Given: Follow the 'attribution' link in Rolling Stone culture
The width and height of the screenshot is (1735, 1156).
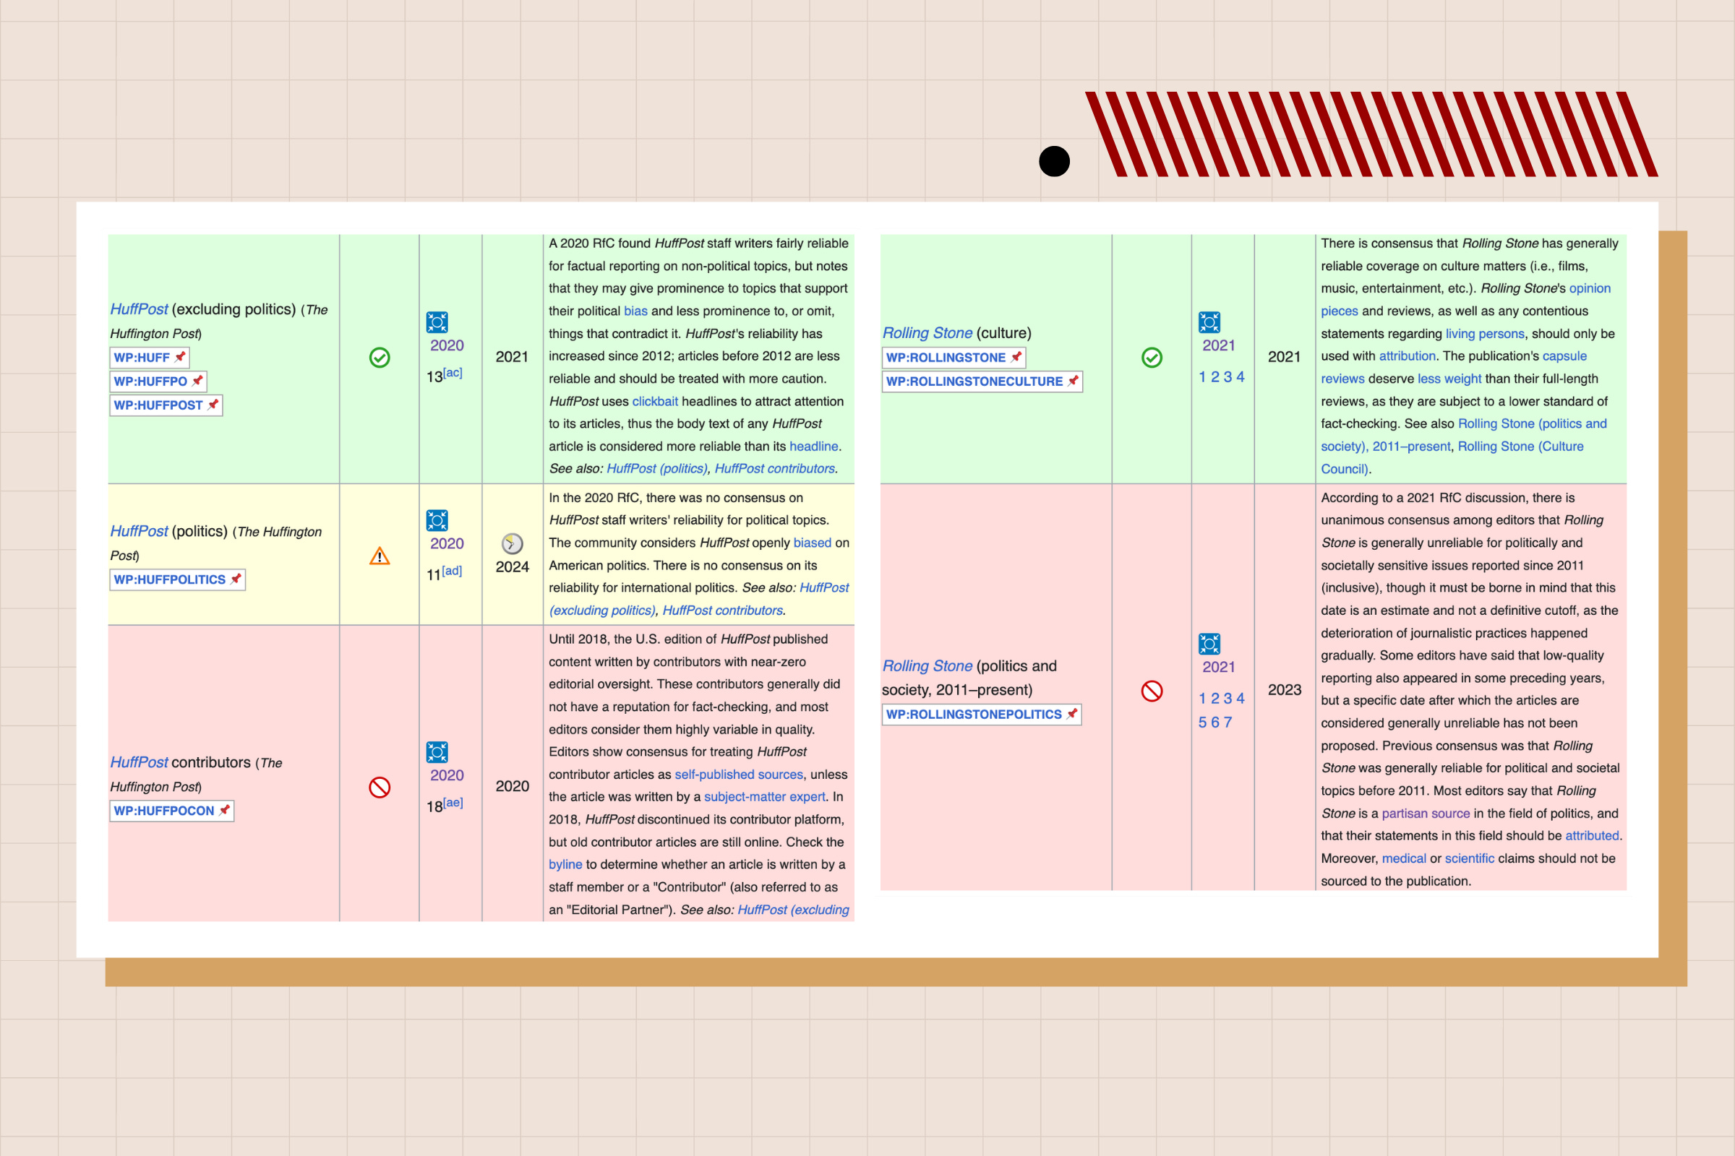Looking at the screenshot, I should (1408, 355).
